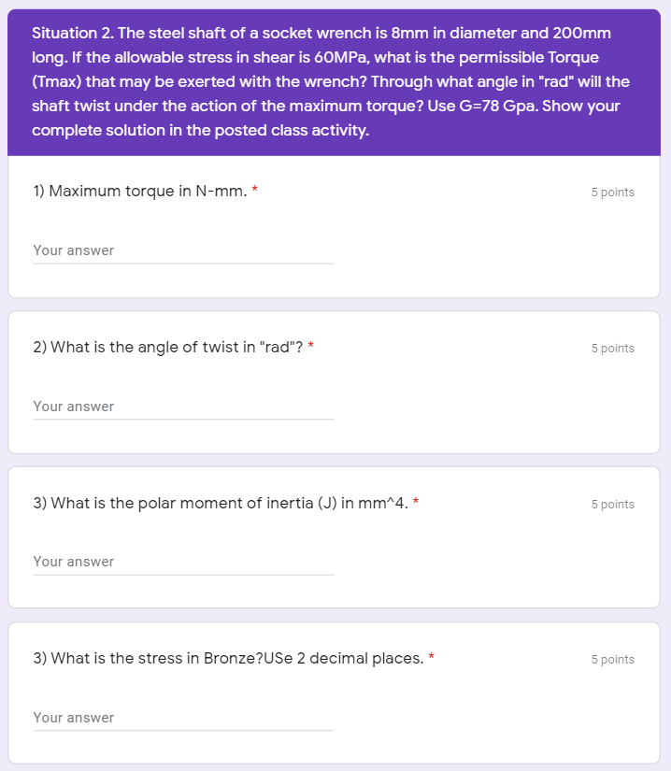Click the 5 points label on question 3
671x771 pixels.
pos(610,504)
